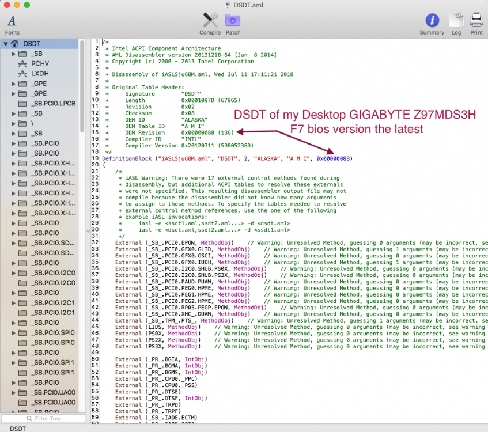
Task: Select the PCHV tree item
Action: coord(40,64)
